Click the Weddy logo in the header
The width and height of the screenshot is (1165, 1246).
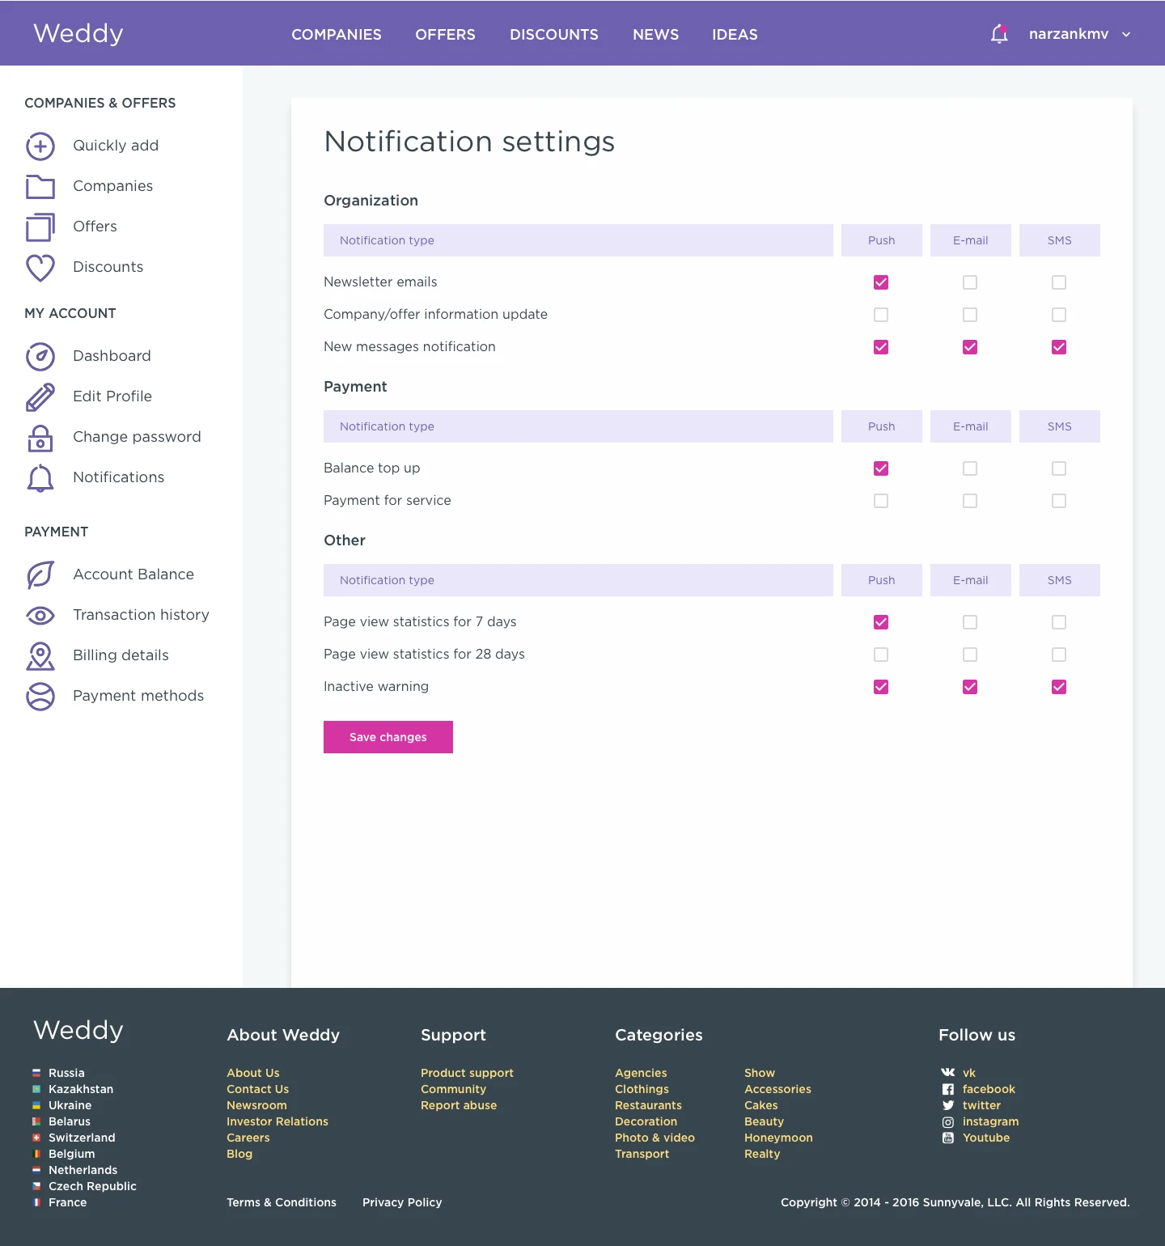click(78, 33)
